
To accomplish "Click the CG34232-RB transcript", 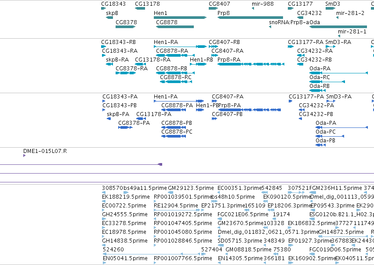I will pos(300,64).
